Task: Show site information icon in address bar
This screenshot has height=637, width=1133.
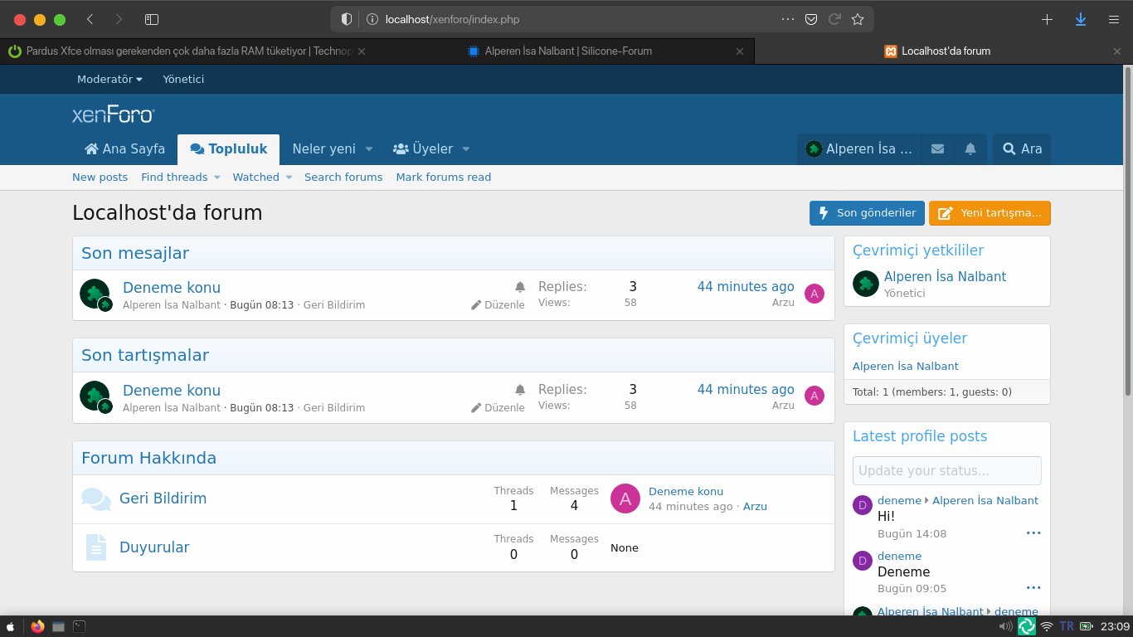Action: [x=372, y=19]
